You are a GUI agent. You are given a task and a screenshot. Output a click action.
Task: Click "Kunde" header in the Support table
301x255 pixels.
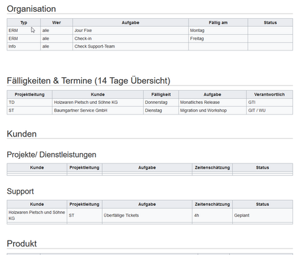click(37, 205)
